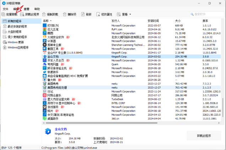The image size is (226, 150).
Task: Open the 文件 menu
Action: click(5, 9)
